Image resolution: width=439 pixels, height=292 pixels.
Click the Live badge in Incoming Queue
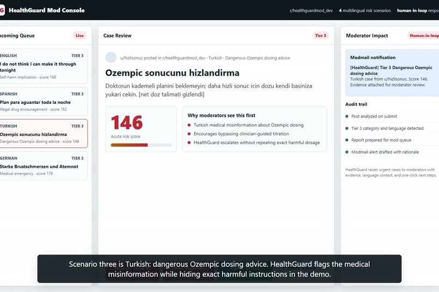(80, 35)
